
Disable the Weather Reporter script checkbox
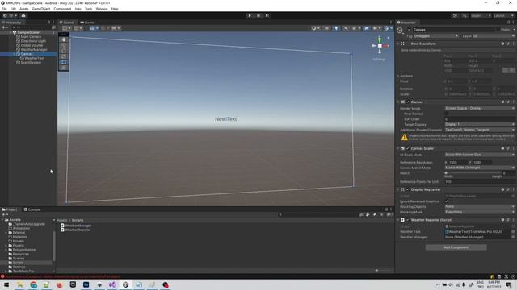pos(407,220)
